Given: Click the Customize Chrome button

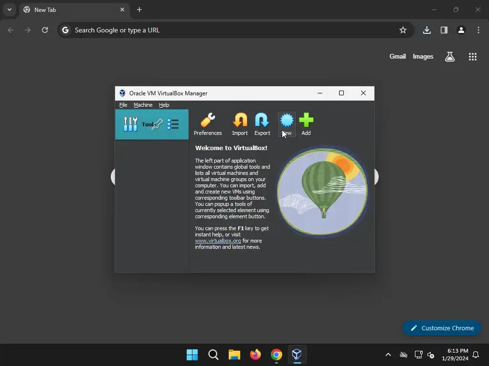Looking at the screenshot, I should 442,328.
